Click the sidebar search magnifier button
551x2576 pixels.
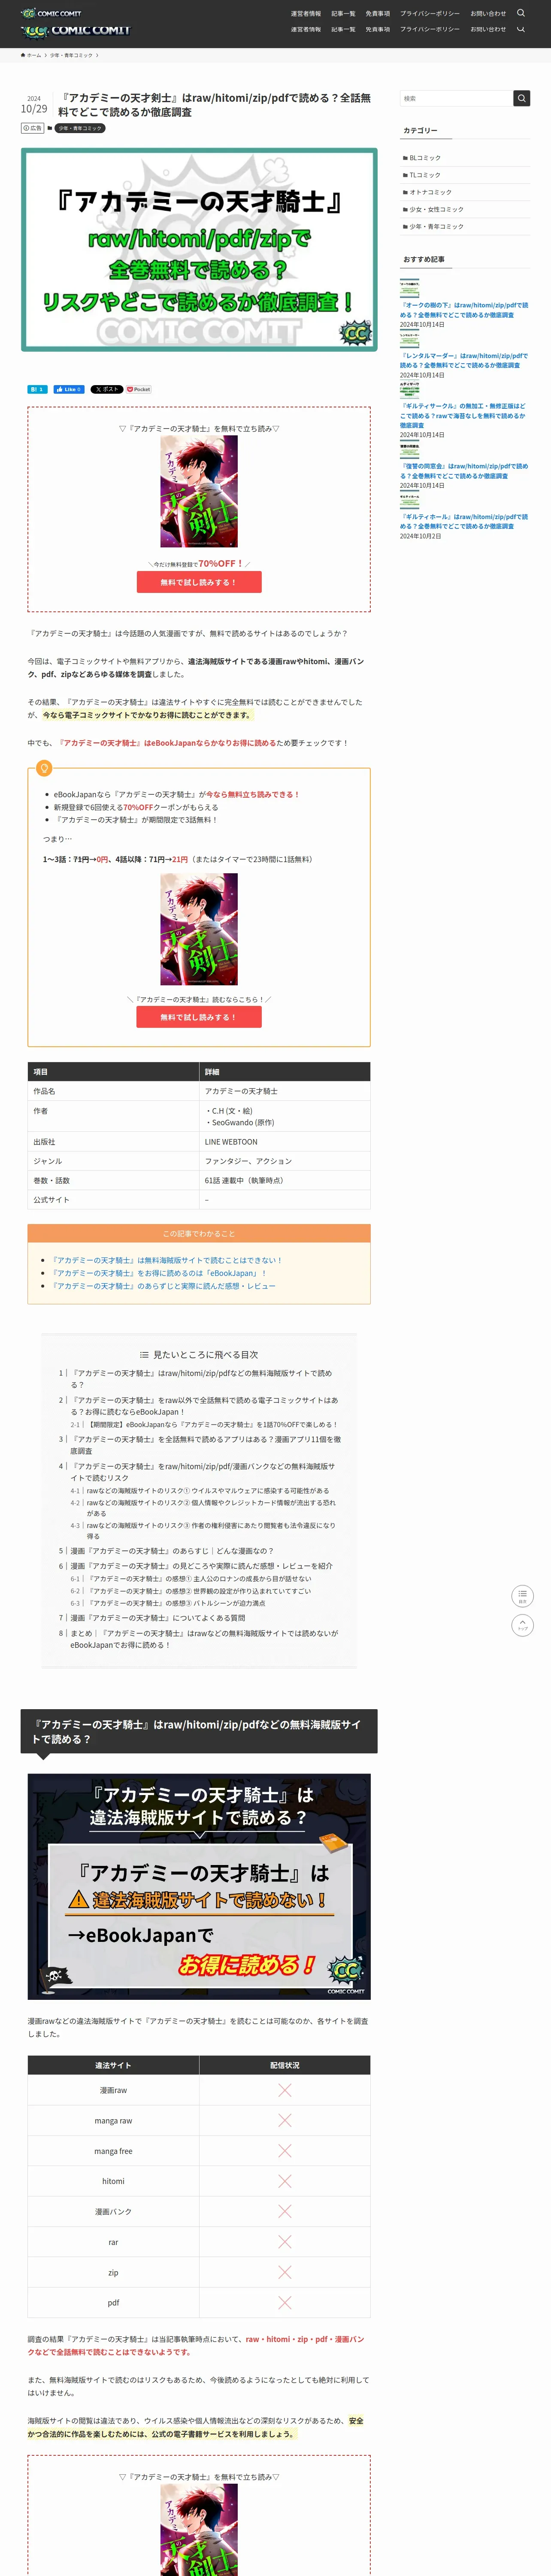point(521,98)
